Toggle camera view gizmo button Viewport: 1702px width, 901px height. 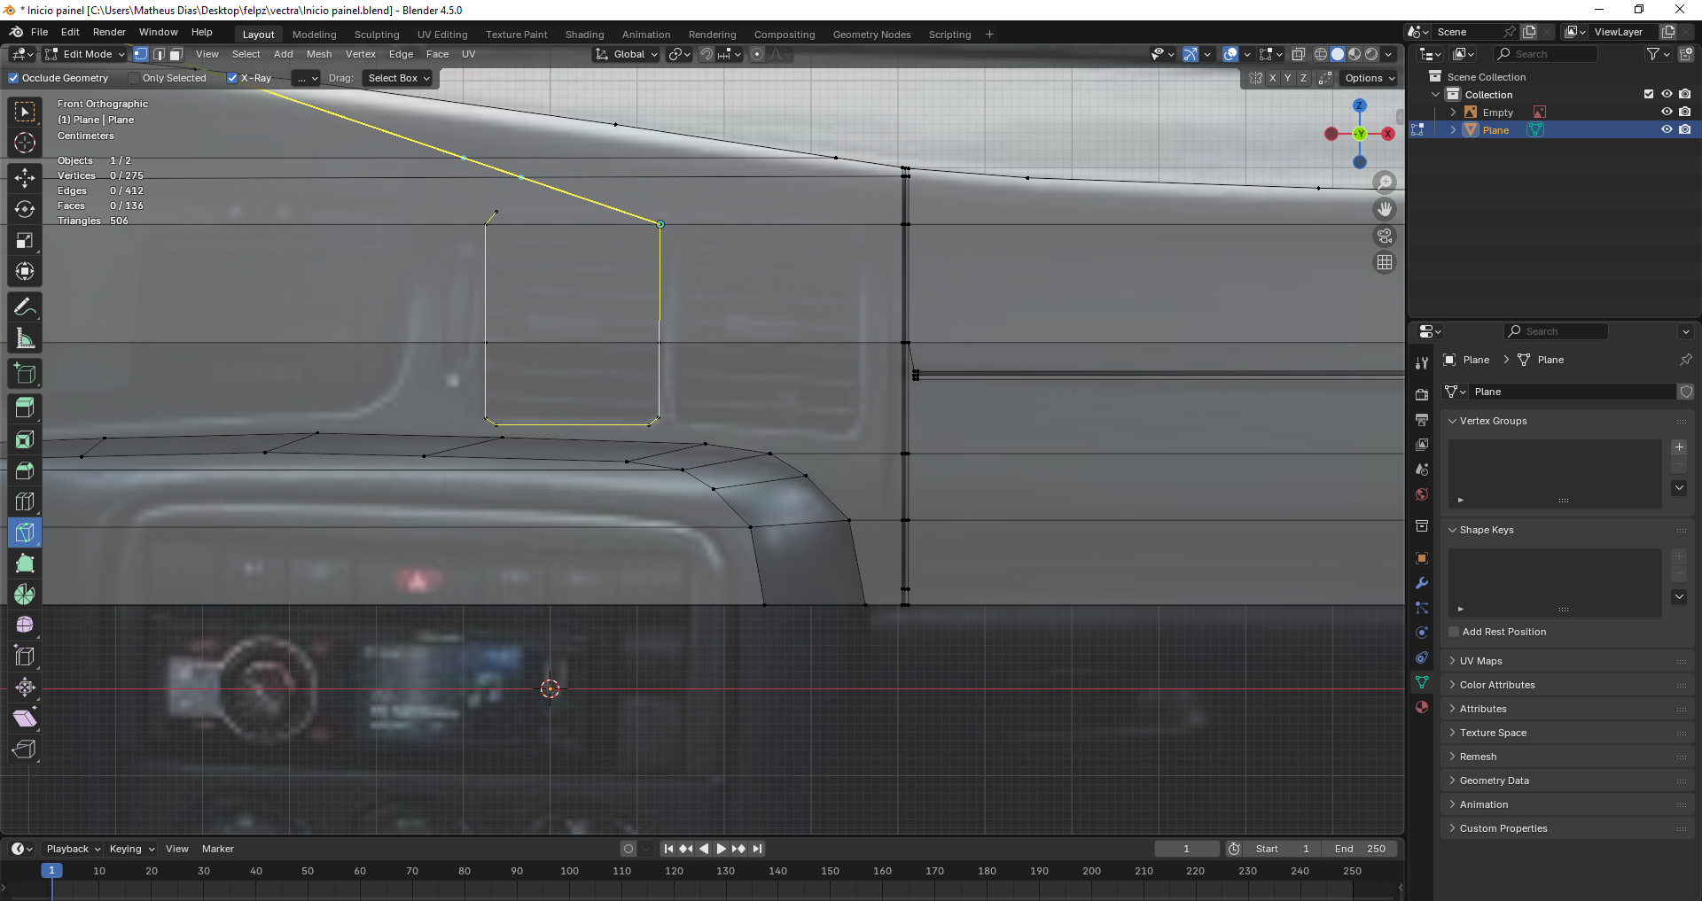[1385, 236]
